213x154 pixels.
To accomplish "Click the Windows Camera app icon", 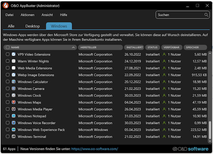I will (13, 89).
